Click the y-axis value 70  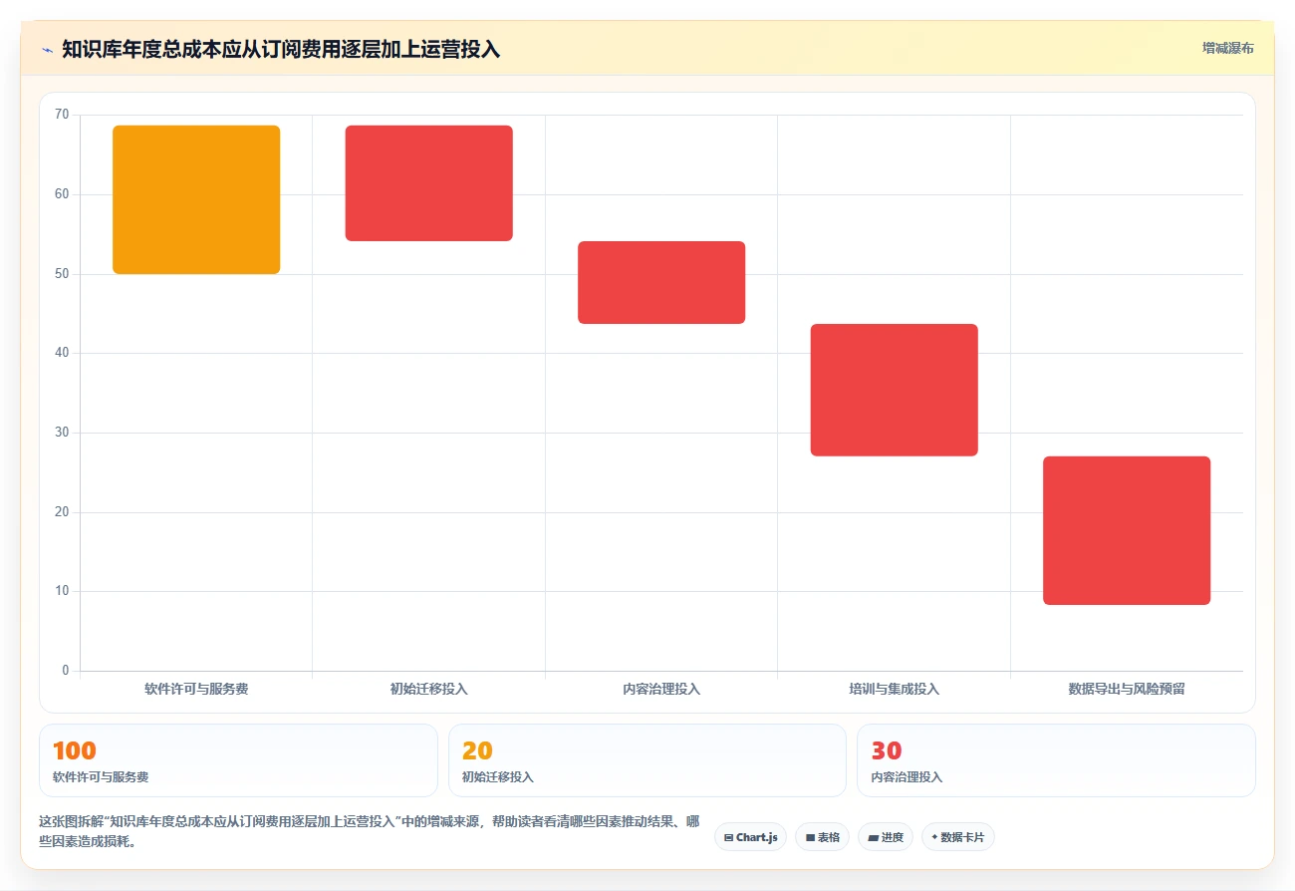(62, 115)
